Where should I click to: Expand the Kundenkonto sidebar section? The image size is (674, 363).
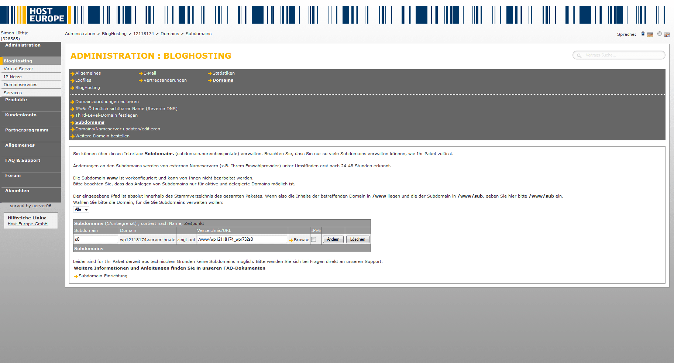point(21,115)
